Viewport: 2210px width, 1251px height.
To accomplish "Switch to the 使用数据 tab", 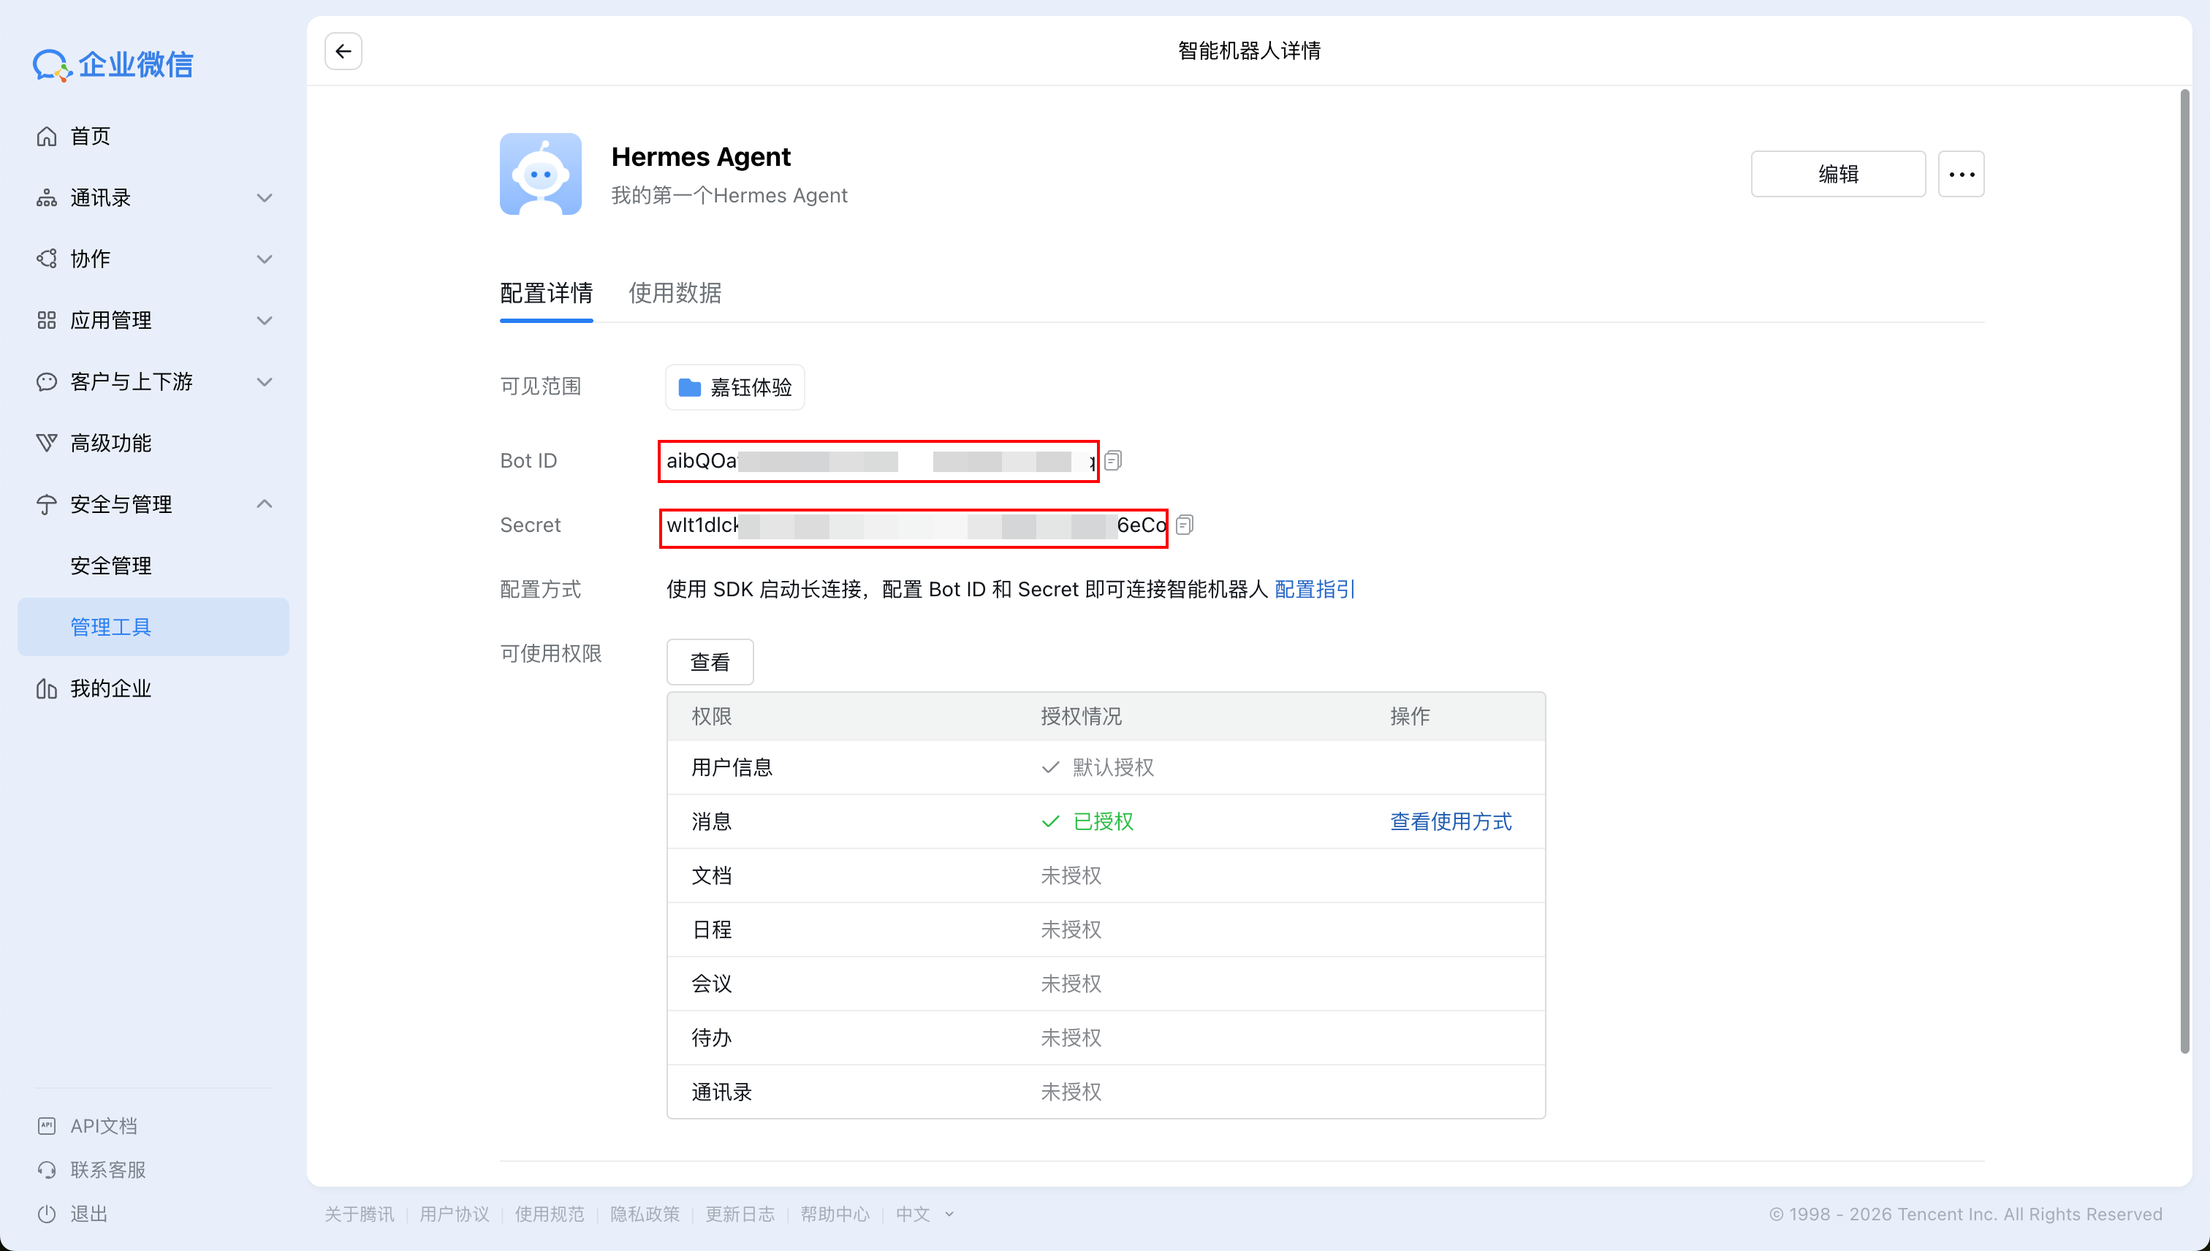I will point(675,293).
